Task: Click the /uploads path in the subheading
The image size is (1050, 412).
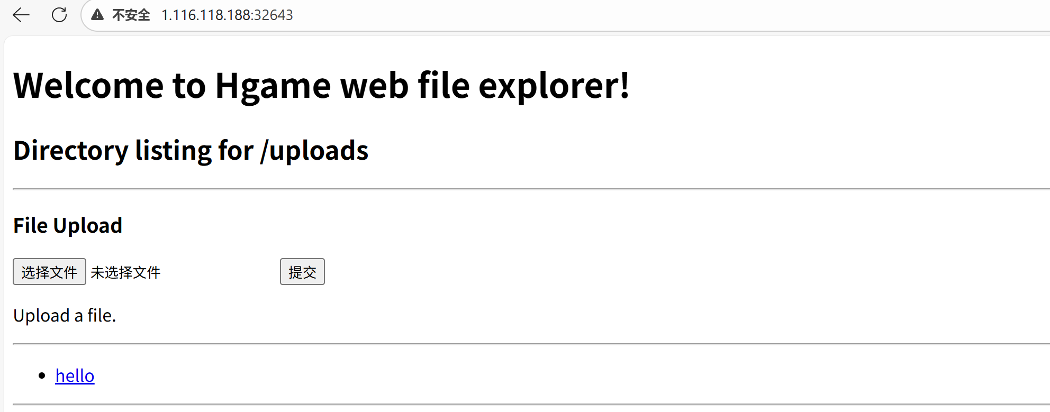Action: point(314,151)
